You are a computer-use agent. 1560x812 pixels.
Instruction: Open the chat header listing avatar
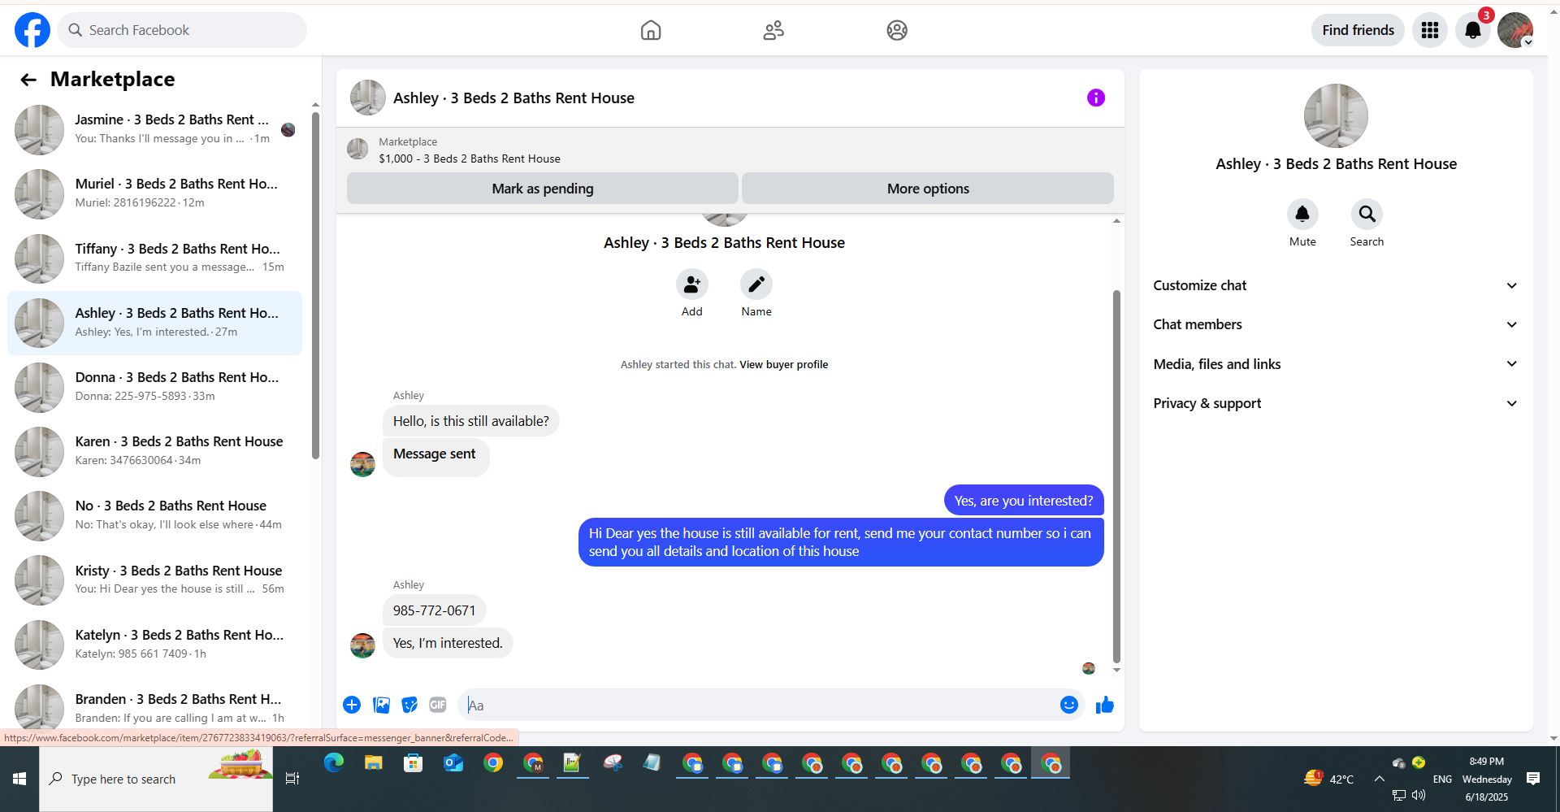(367, 98)
